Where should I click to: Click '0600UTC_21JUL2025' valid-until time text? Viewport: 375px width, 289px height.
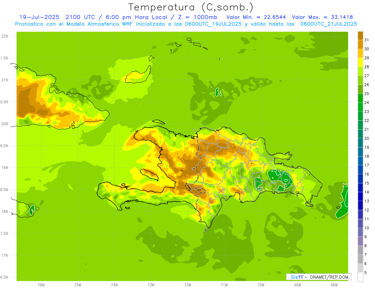(329, 24)
